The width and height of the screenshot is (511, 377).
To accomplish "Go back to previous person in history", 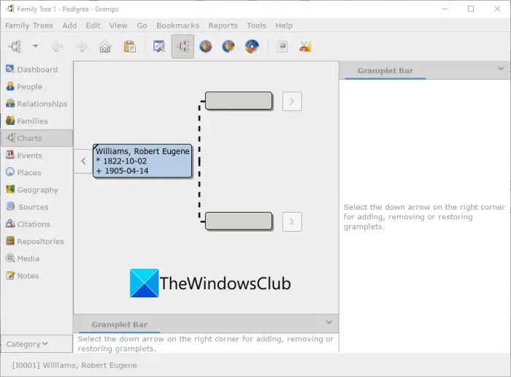I will click(58, 46).
